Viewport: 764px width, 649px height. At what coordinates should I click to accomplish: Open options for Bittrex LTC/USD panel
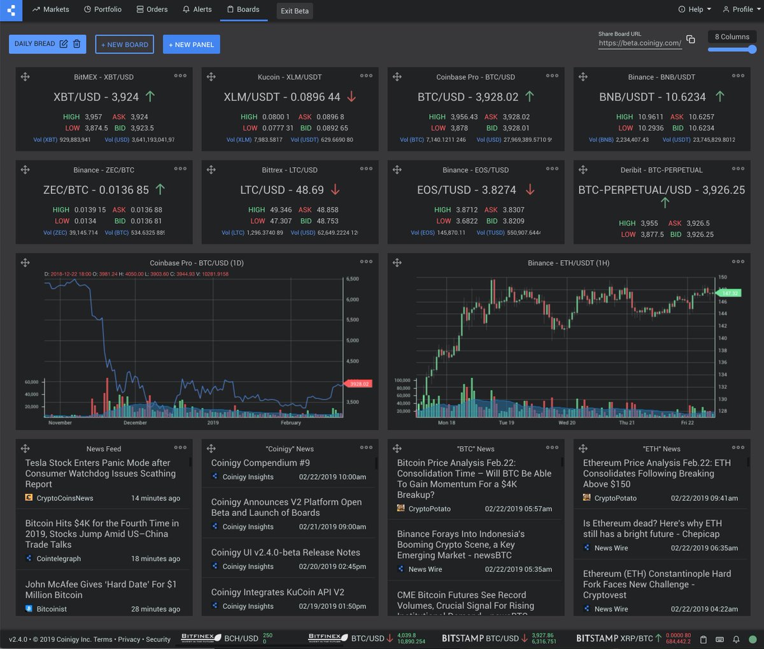point(366,169)
